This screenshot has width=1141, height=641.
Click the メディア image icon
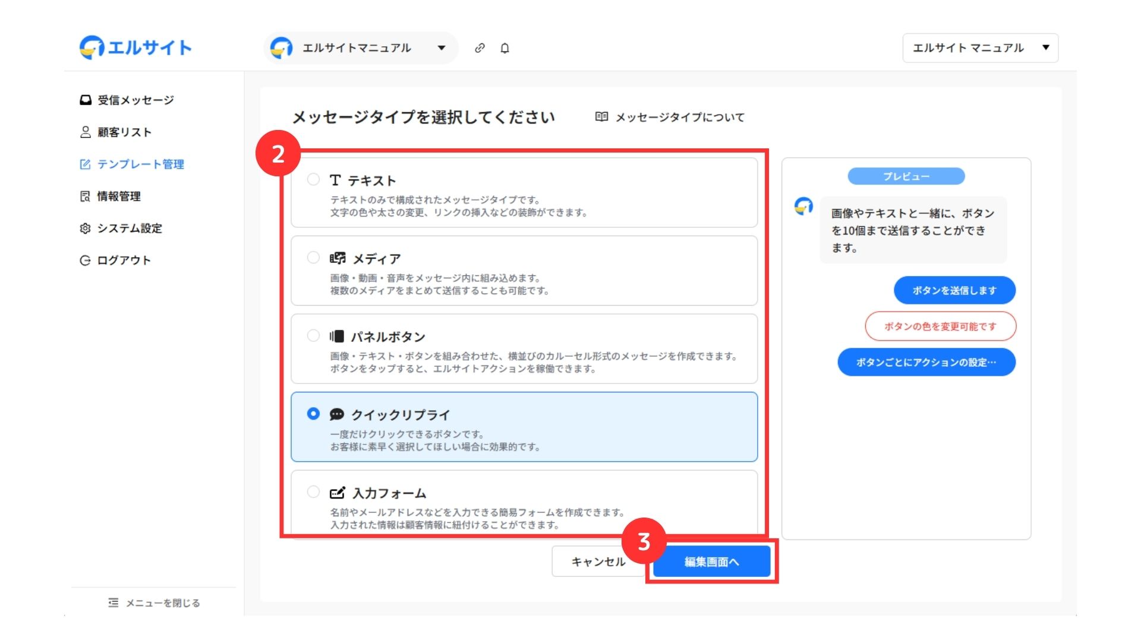click(x=338, y=258)
